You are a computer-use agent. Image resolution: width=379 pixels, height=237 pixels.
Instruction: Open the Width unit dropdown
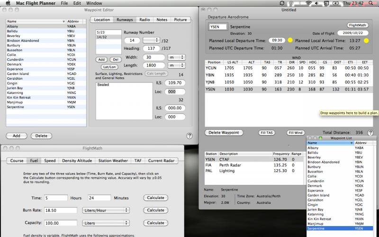tap(176, 57)
